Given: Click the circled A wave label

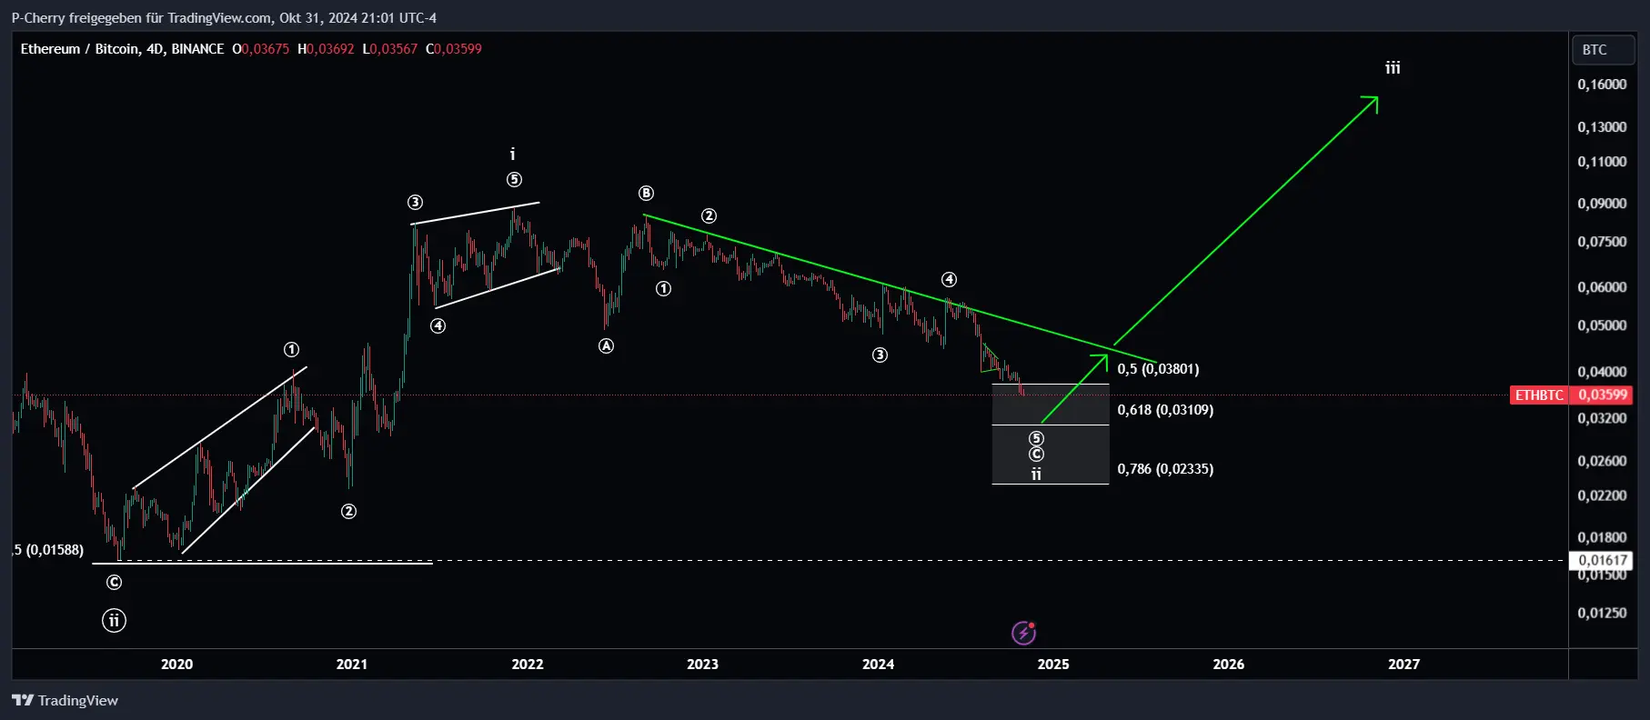Looking at the screenshot, I should [606, 345].
